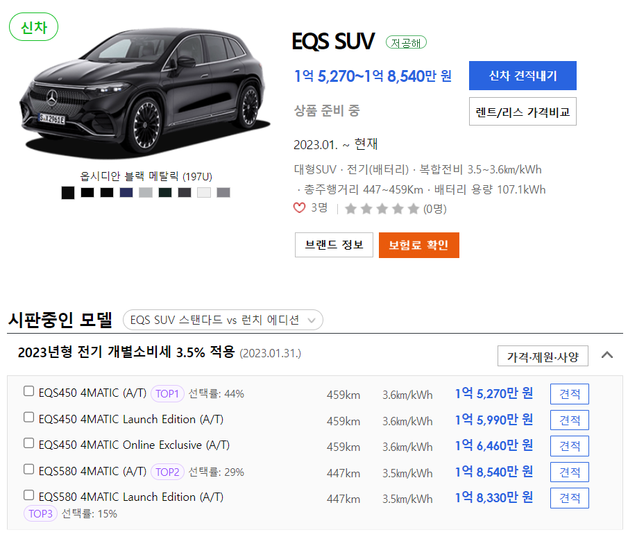Viewport: 628px width, 539px height.
Task: Select EQS450 4MATIC Online Exclusive checkbox
Action: (28, 443)
